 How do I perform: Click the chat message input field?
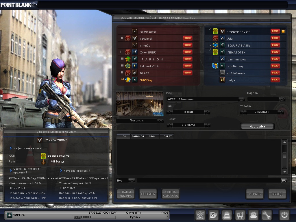pos(209,181)
